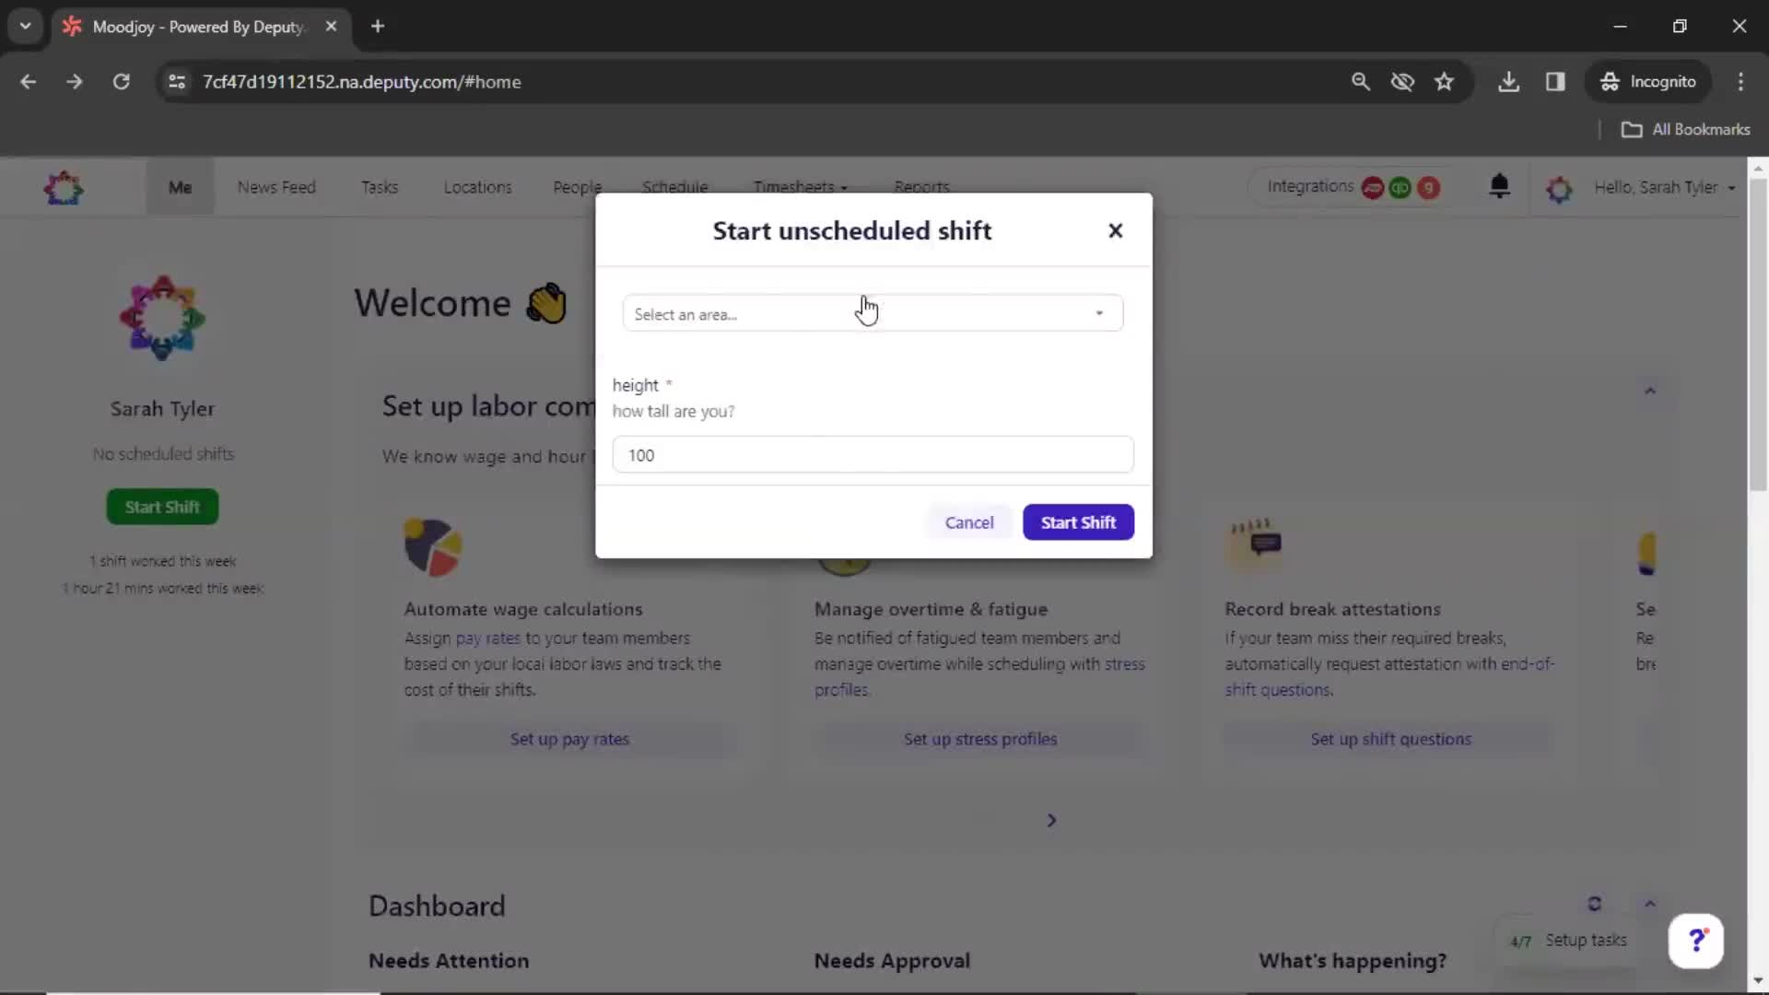Image resolution: width=1769 pixels, height=995 pixels.
Task: Click the collapse top section arrow
Action: (1650, 390)
